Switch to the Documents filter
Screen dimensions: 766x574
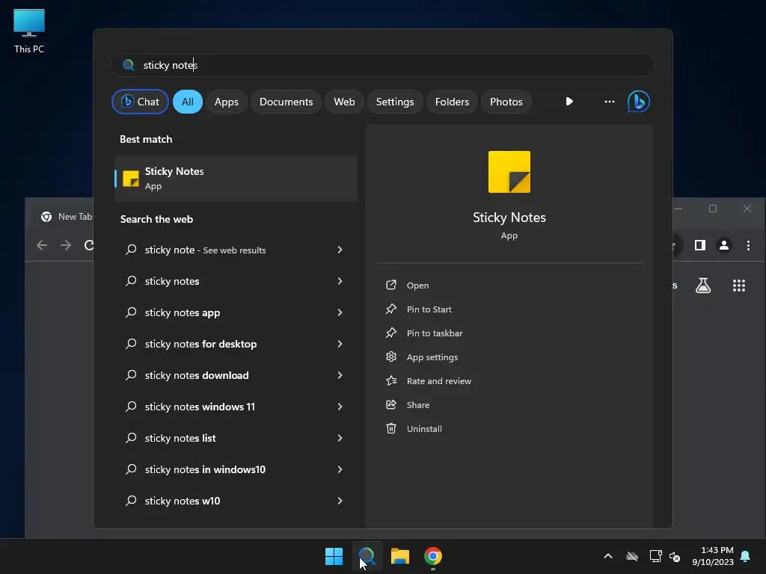286,102
